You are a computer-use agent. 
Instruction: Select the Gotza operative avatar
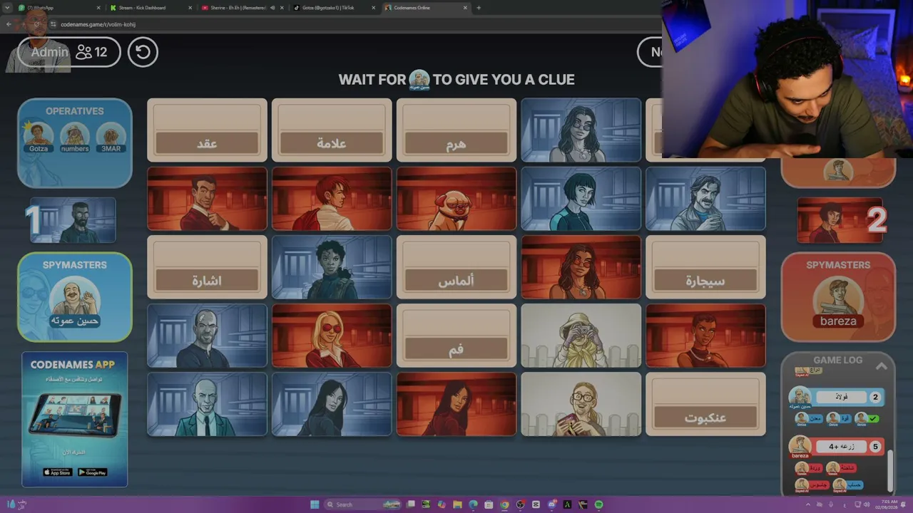[39, 137]
